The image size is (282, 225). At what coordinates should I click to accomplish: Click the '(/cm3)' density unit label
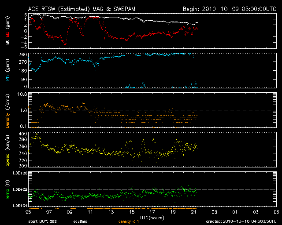pos(7,102)
